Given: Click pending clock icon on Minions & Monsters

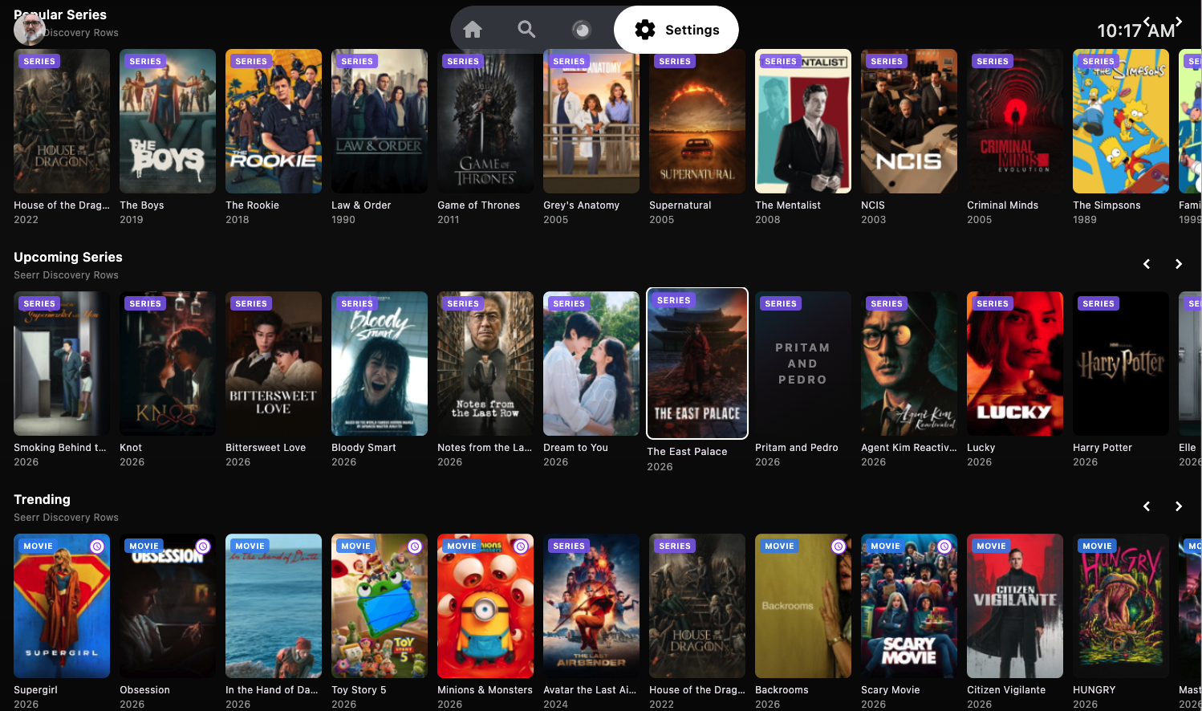Looking at the screenshot, I should (x=521, y=546).
